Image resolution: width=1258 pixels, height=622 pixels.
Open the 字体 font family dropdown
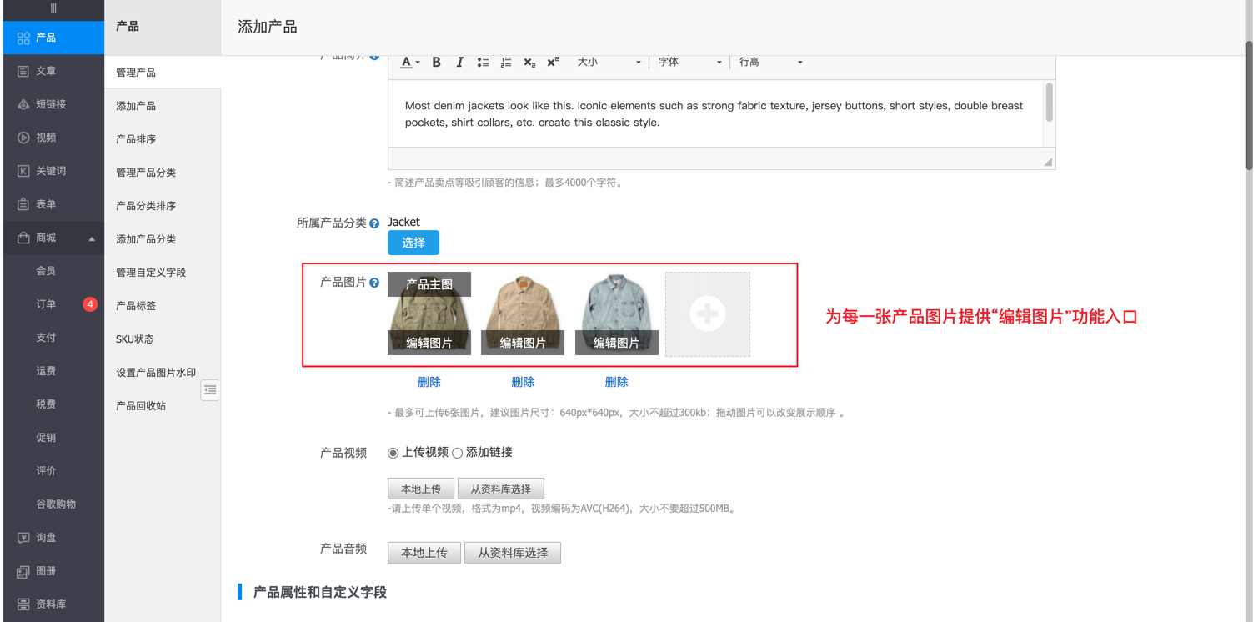click(x=689, y=63)
